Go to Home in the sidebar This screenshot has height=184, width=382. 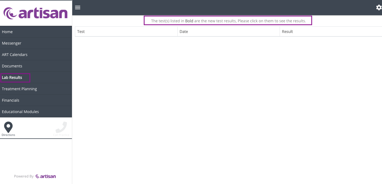[7, 32]
